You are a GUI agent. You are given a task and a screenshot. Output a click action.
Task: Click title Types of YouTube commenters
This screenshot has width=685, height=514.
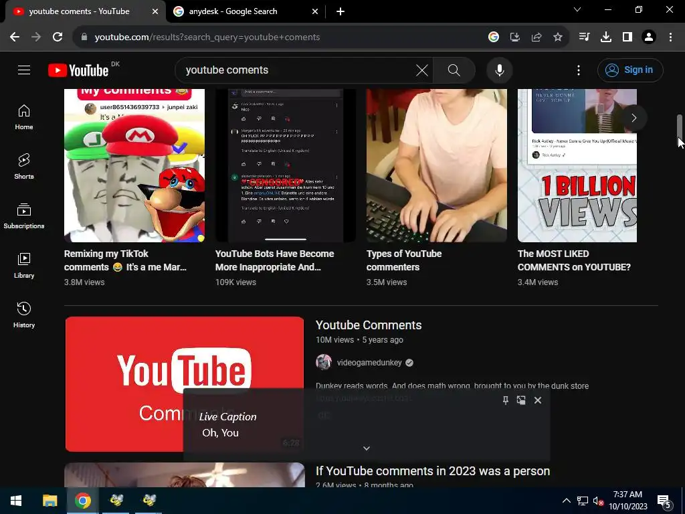(x=404, y=260)
